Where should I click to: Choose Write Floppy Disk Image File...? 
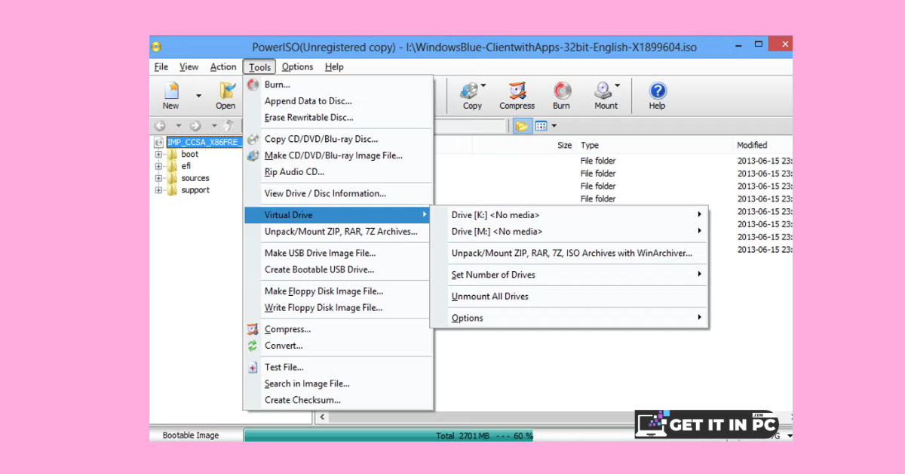[338, 308]
